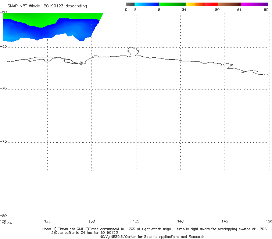Click the longitude label '130'
This screenshot has height=239, width=272.
tap(92, 221)
